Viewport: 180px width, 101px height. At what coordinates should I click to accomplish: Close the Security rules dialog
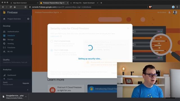(x=128, y=28)
